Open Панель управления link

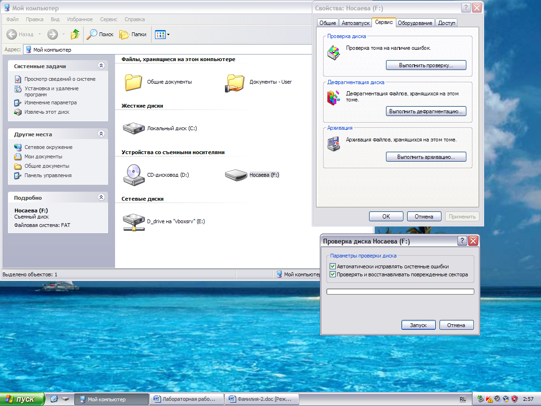coord(48,175)
